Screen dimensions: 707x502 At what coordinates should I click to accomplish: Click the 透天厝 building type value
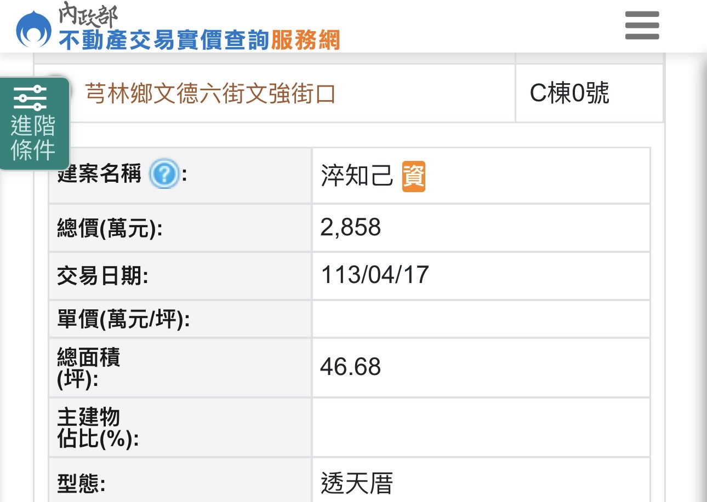pos(357,483)
